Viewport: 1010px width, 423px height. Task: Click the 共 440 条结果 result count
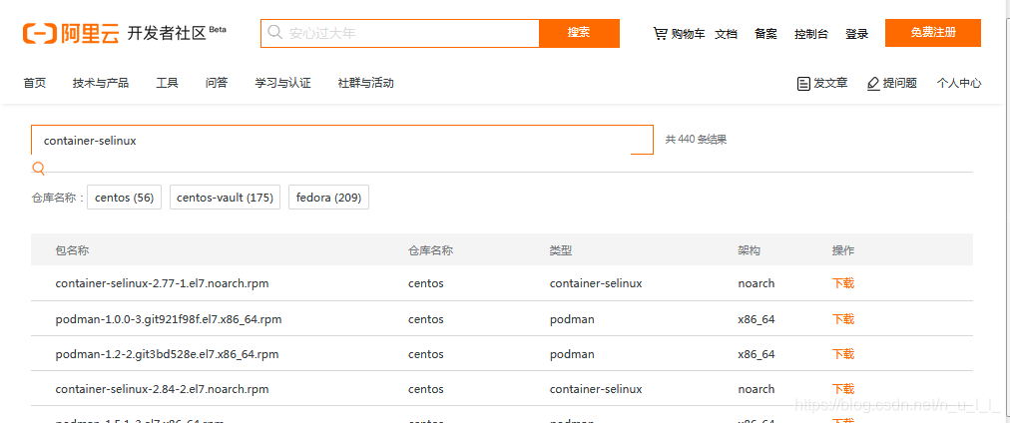click(x=696, y=139)
